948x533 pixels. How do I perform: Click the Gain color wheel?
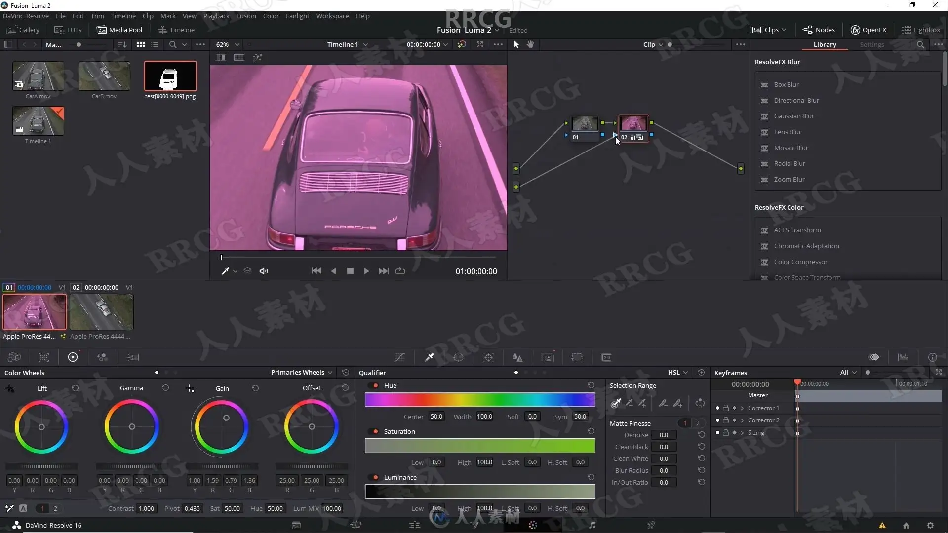pyautogui.click(x=221, y=426)
